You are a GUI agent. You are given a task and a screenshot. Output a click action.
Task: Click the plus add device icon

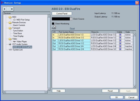coord(5,9)
